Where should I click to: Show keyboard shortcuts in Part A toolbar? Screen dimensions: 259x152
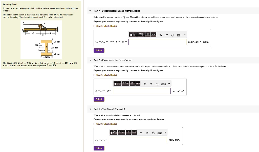click(179, 35)
